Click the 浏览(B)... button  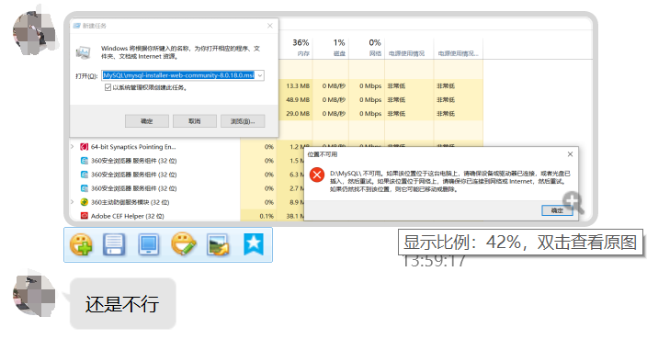tap(243, 121)
